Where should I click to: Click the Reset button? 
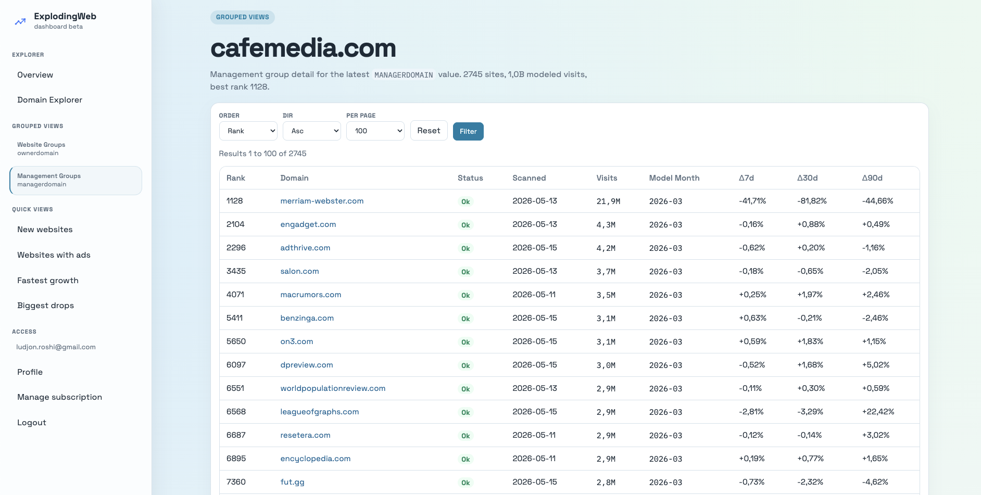[429, 131]
